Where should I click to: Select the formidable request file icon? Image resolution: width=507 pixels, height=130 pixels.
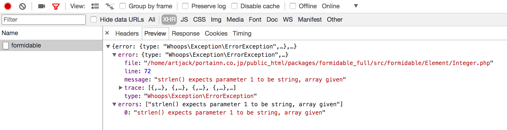6,46
